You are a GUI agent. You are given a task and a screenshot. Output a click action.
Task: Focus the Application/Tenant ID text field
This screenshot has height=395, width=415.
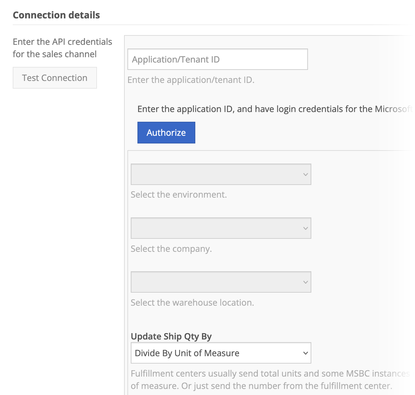217,60
